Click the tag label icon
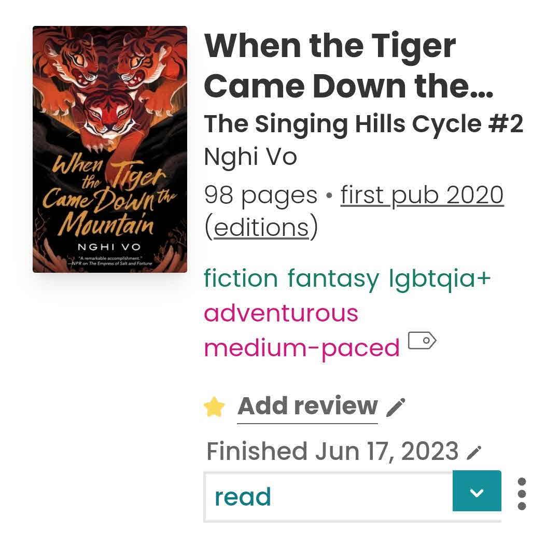Viewport: 560px width, 560px height. coord(422,341)
